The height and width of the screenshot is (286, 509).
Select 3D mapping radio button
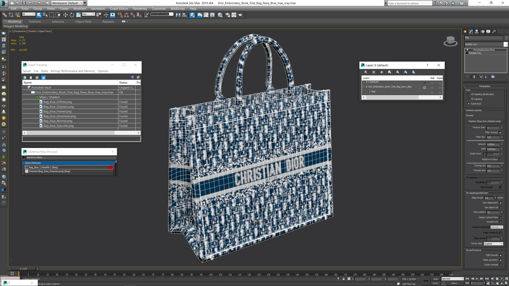click(x=469, y=99)
